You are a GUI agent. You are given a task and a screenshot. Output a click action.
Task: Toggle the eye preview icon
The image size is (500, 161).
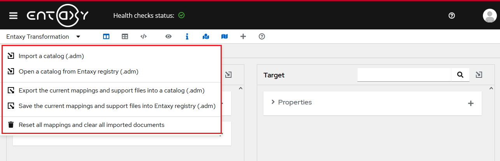pos(168,36)
